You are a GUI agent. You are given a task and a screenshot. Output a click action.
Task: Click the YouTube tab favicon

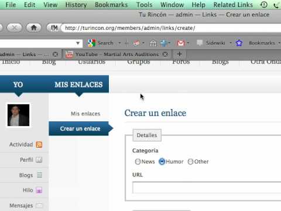pyautogui.click(x=69, y=55)
